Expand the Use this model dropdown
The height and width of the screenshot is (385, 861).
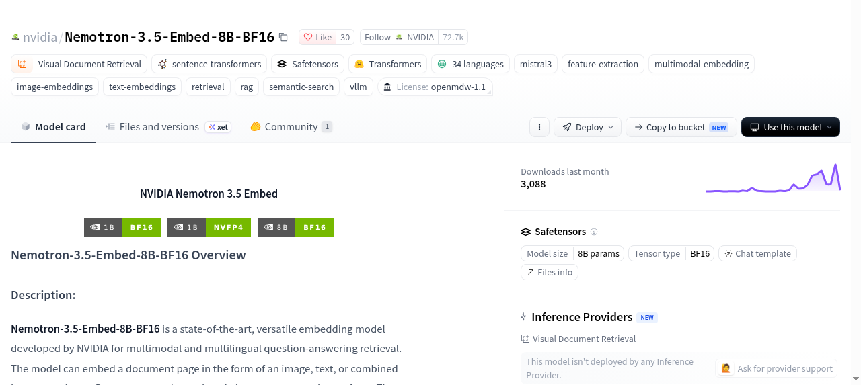point(790,127)
